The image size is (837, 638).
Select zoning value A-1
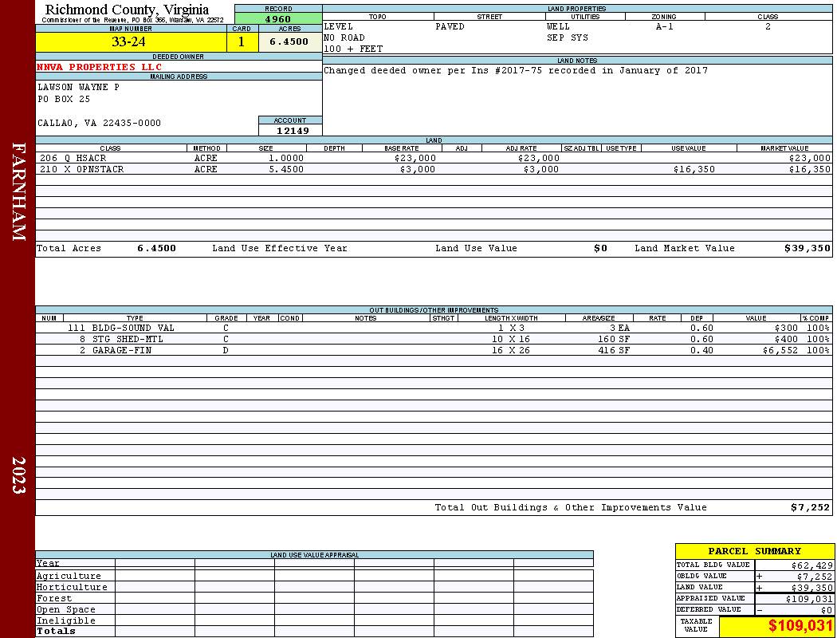pyautogui.click(x=665, y=26)
